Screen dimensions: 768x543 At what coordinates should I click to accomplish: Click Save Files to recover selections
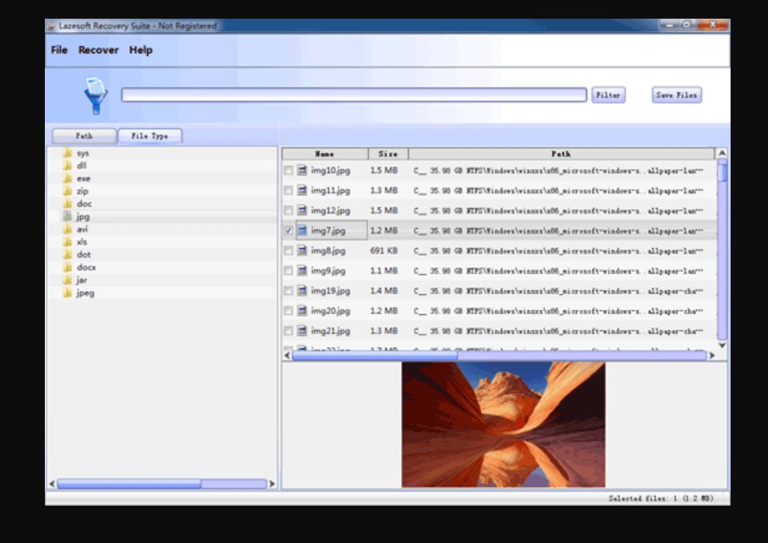pos(676,95)
